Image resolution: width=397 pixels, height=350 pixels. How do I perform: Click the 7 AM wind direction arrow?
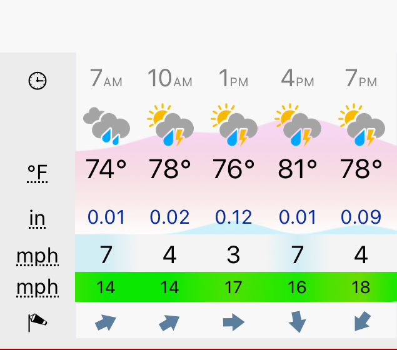(106, 322)
